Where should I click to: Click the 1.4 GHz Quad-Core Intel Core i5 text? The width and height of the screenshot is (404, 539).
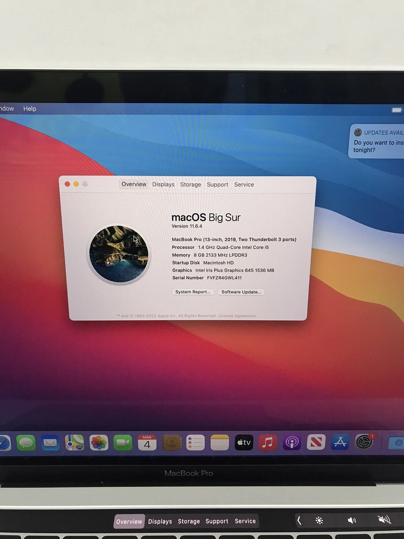point(233,247)
